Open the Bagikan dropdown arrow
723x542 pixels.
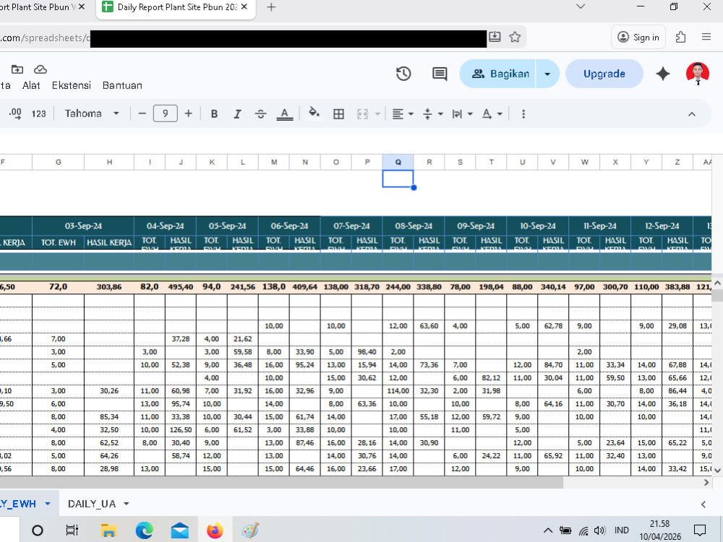point(547,74)
